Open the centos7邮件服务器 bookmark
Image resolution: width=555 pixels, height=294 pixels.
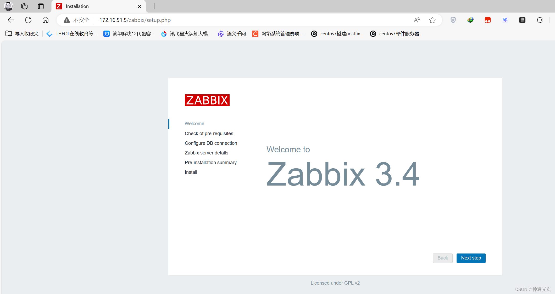point(396,34)
